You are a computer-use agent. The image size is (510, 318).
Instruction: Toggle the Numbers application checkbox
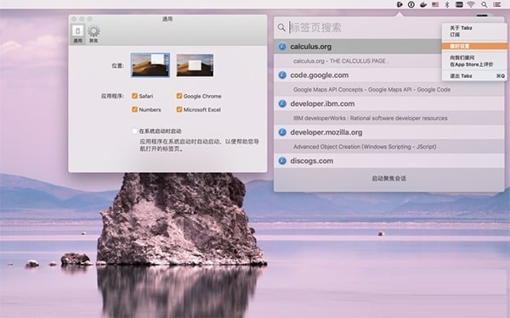134,109
